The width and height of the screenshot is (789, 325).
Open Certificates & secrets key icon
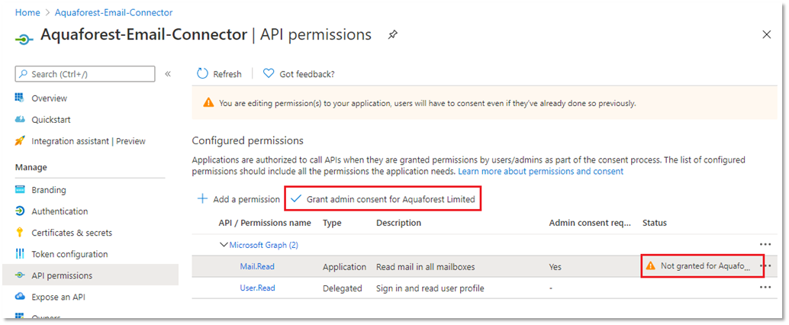point(21,233)
